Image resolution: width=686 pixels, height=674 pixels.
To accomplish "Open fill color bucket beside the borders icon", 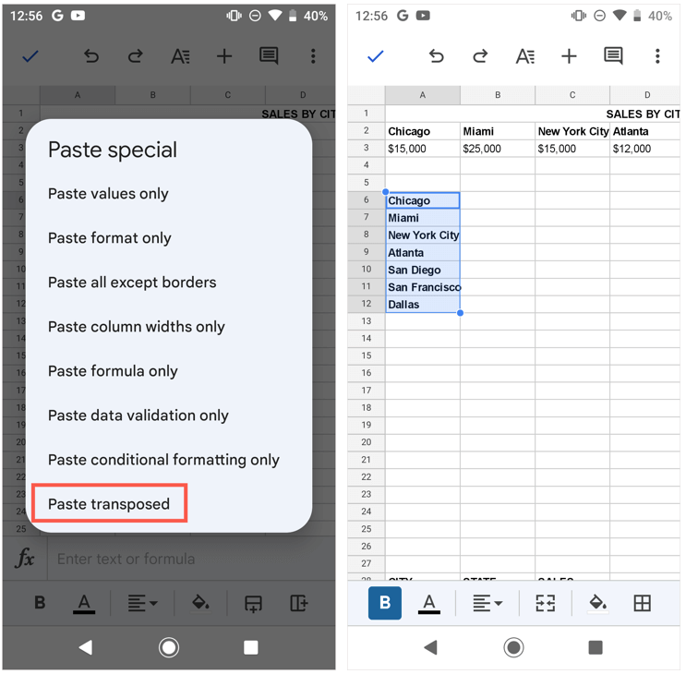I will coord(597,603).
